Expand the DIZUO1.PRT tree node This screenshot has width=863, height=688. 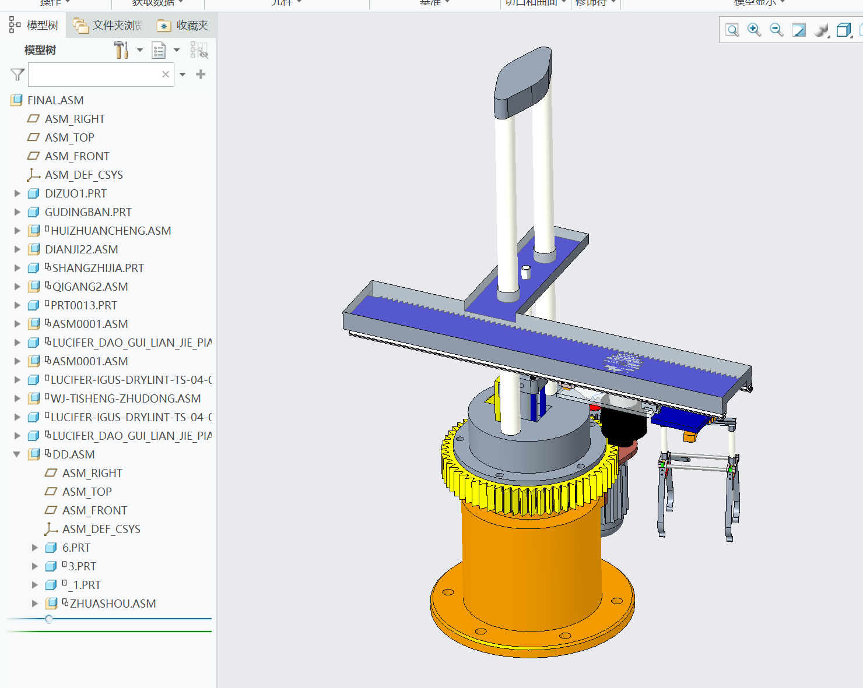(17, 193)
